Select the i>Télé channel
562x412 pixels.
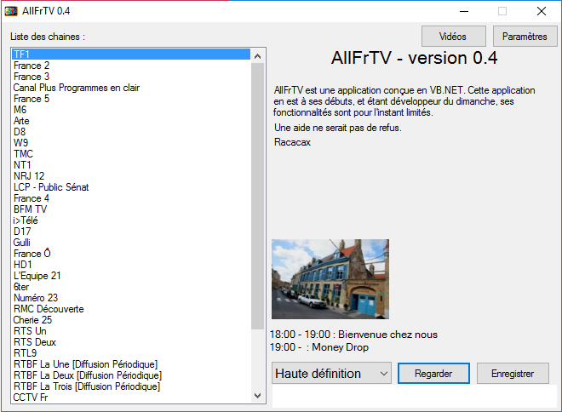click(131, 220)
